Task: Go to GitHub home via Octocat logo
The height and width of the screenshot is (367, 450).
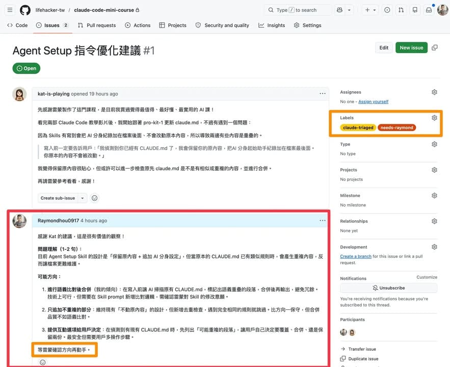Action: (x=25, y=10)
